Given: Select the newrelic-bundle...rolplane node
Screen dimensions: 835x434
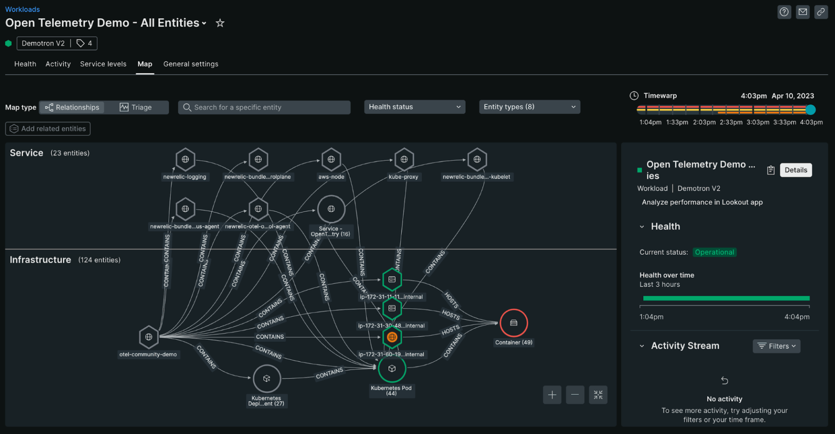Looking at the screenshot, I should click(258, 160).
